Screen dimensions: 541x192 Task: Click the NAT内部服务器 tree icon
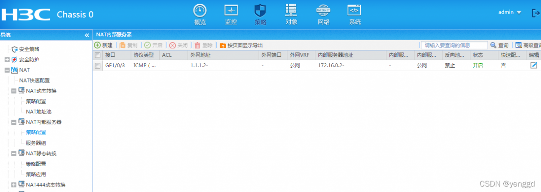21,122
